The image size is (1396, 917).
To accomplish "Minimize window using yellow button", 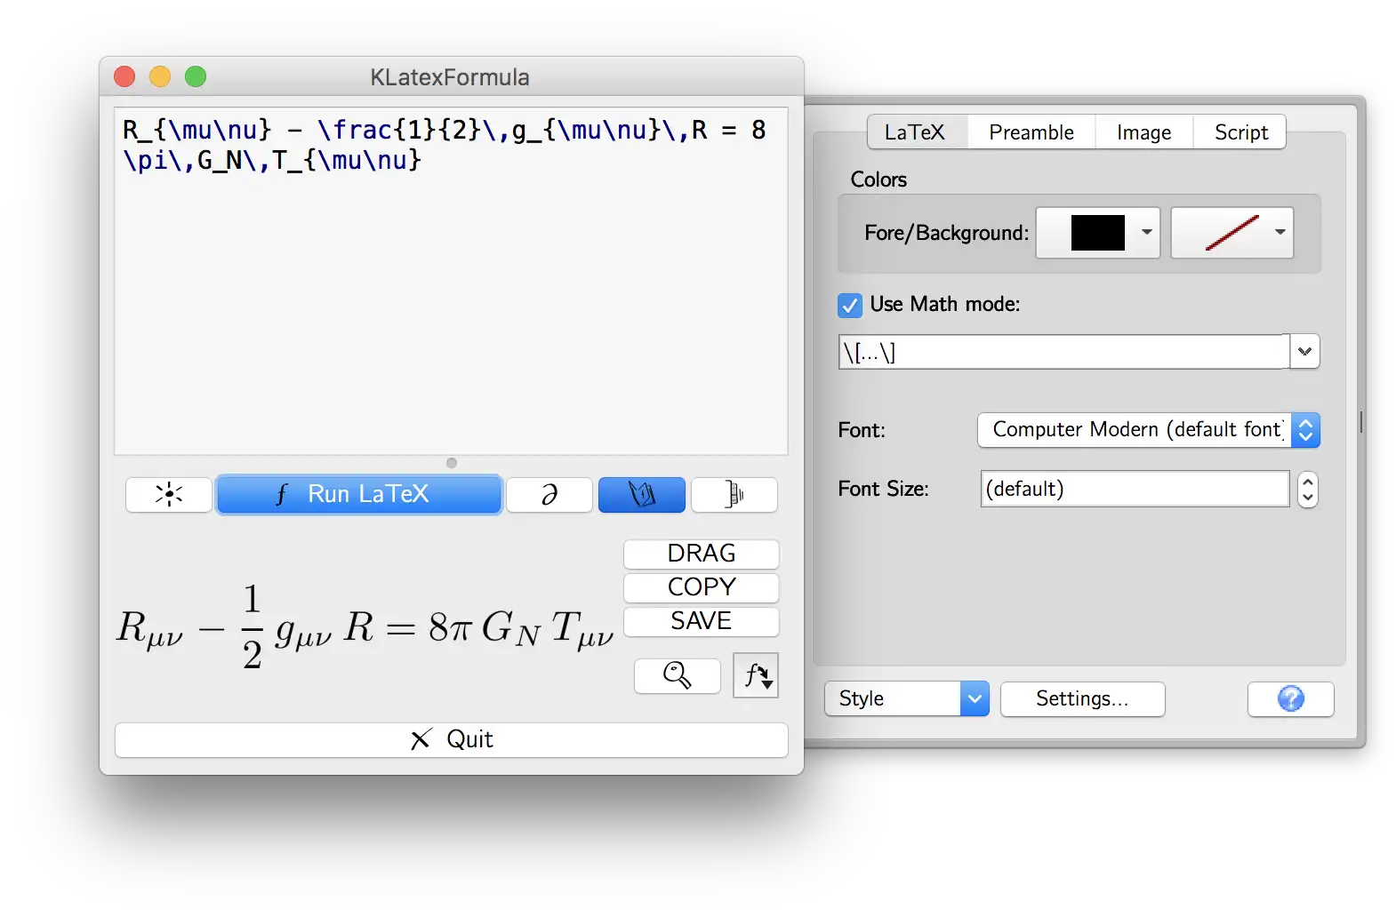I will (160, 77).
